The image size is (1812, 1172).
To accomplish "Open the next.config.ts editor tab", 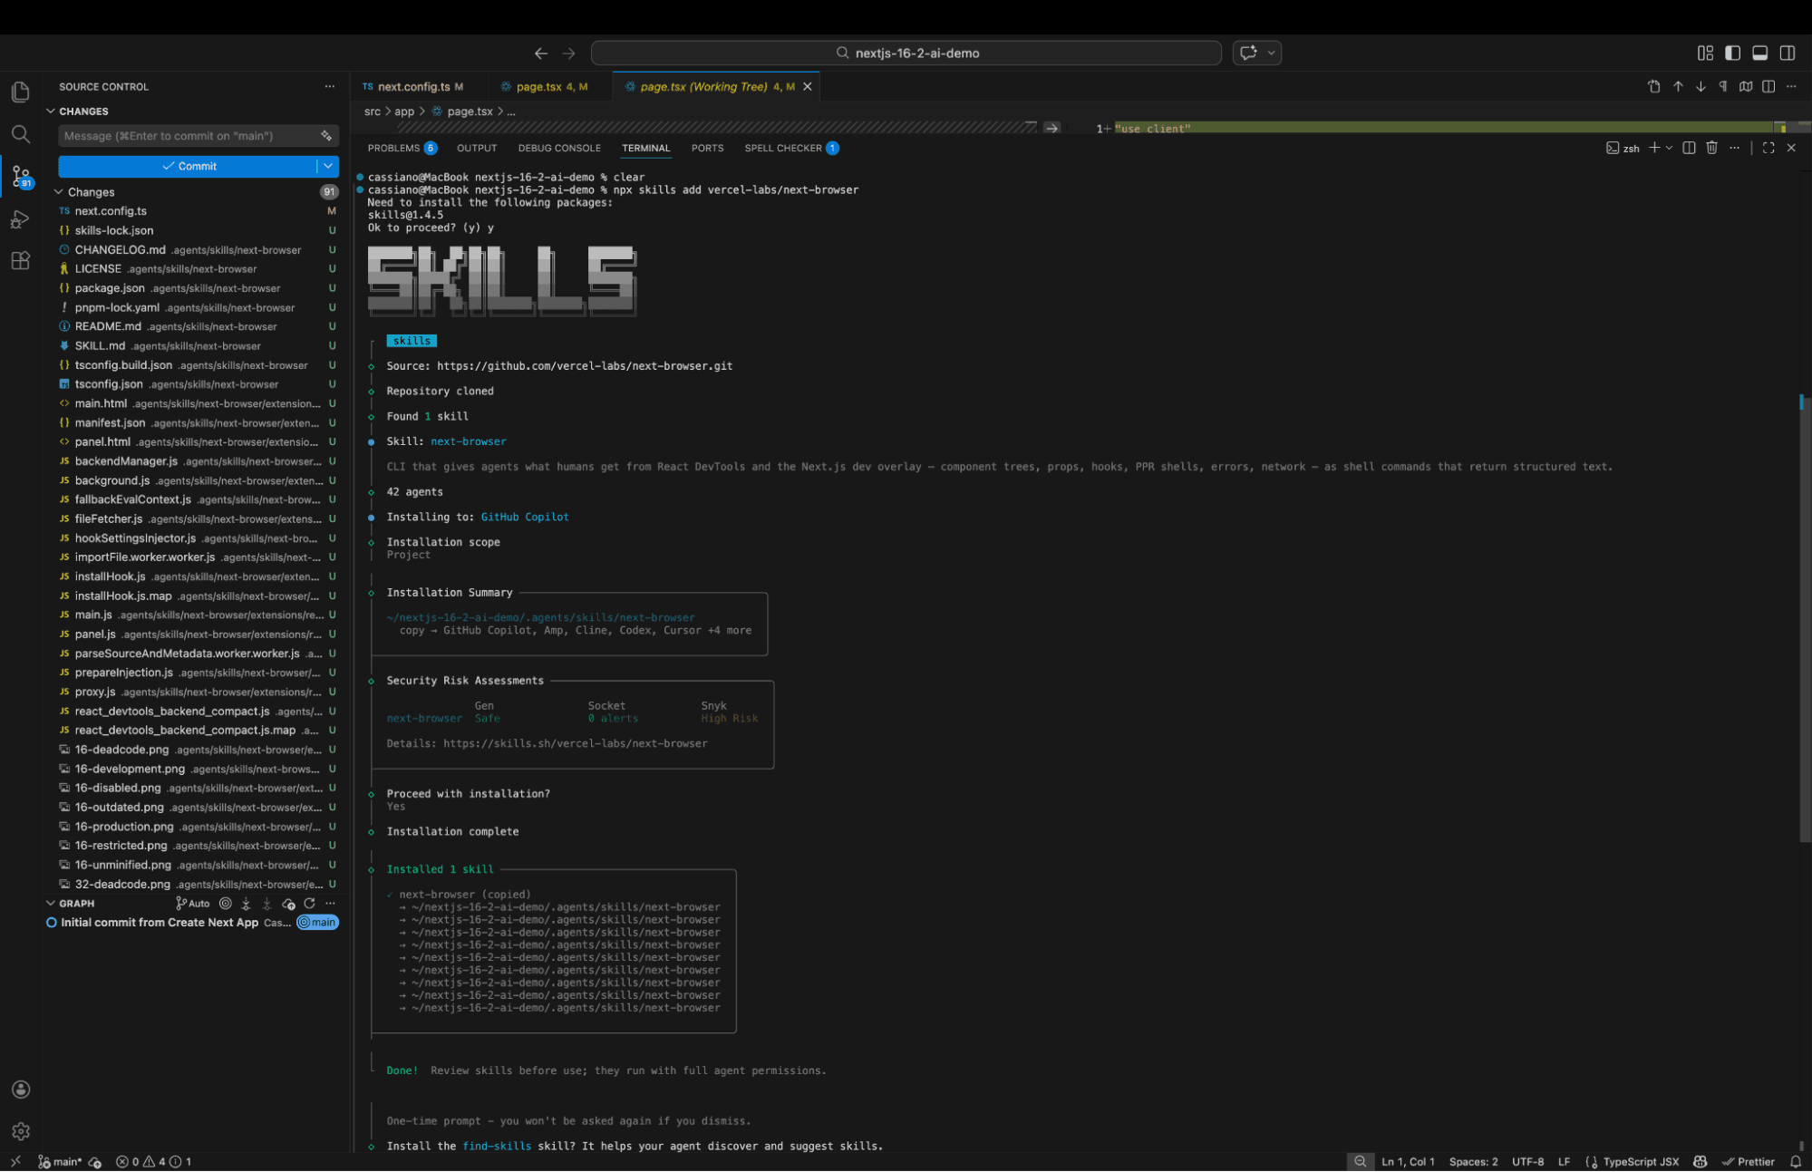I will coord(413,87).
